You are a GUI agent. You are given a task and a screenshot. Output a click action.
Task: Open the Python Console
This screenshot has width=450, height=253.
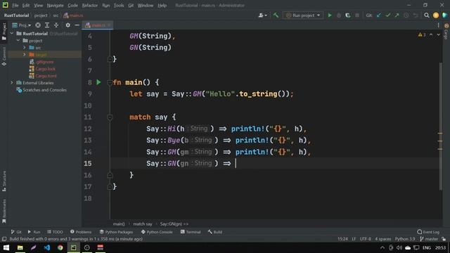tap(157, 232)
